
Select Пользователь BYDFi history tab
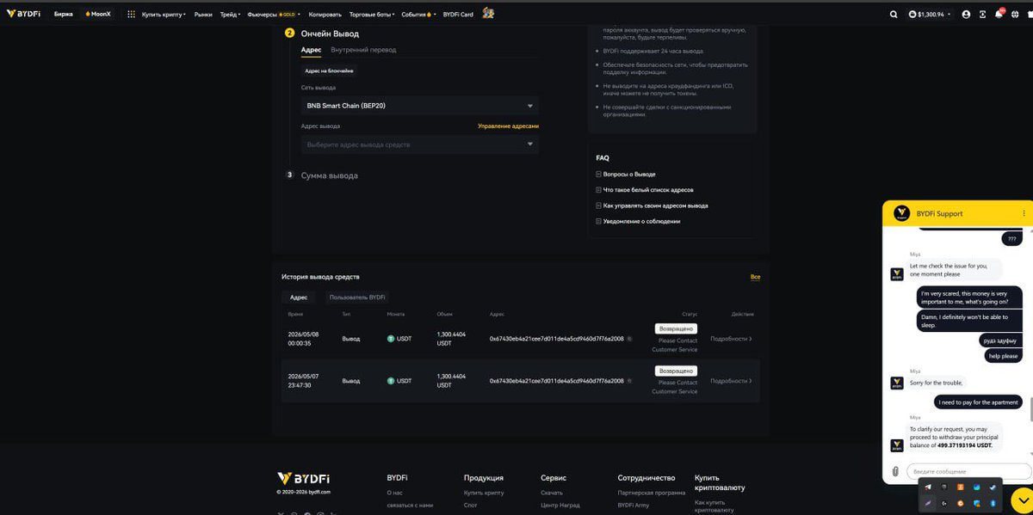coord(357,297)
